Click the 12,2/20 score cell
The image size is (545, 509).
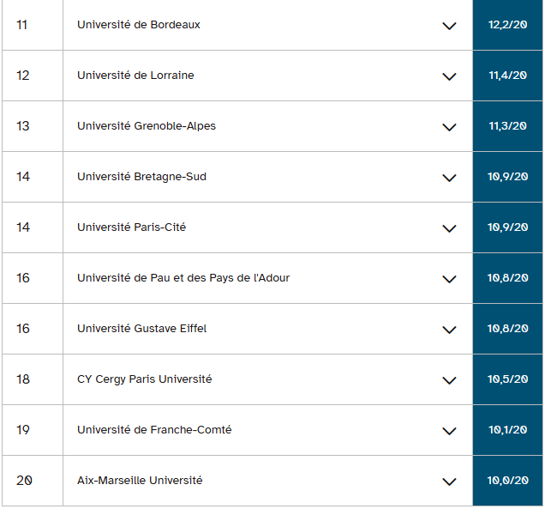coord(507,25)
